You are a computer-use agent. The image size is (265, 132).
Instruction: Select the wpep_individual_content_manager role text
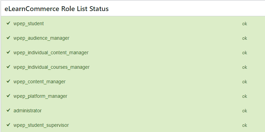tap(51, 53)
